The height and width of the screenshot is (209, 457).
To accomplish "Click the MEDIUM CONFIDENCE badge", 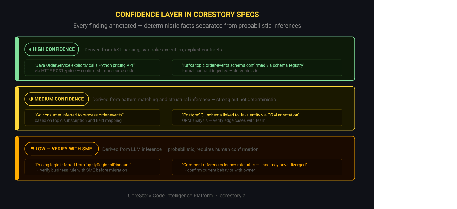I will (57, 99).
